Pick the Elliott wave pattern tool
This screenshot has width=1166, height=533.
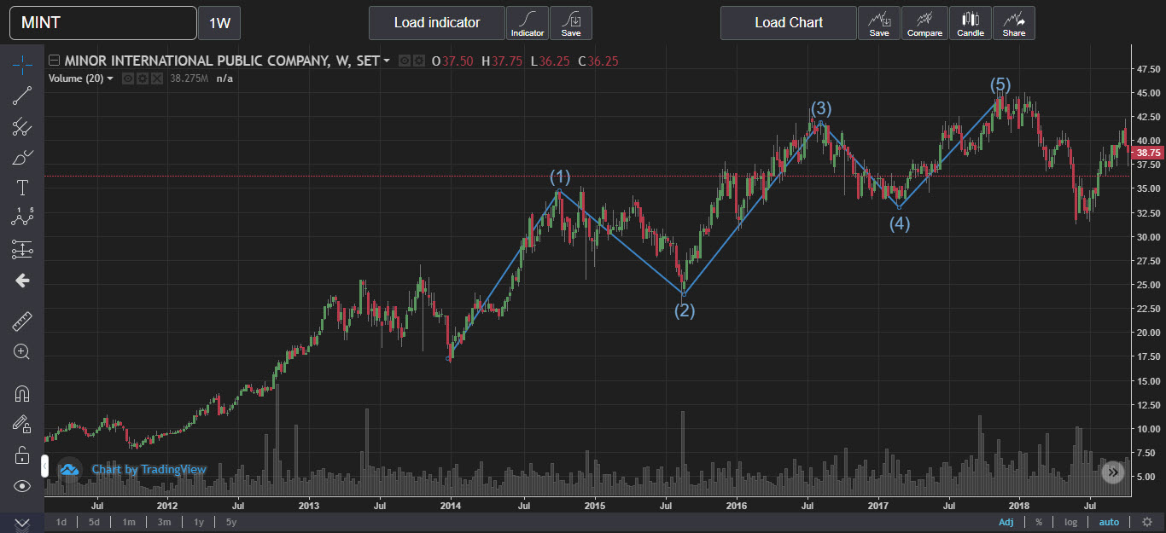(x=22, y=217)
